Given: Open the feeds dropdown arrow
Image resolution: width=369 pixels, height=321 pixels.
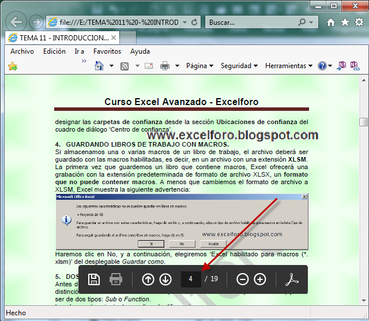Looking at the screenshot, I should point(137,66).
